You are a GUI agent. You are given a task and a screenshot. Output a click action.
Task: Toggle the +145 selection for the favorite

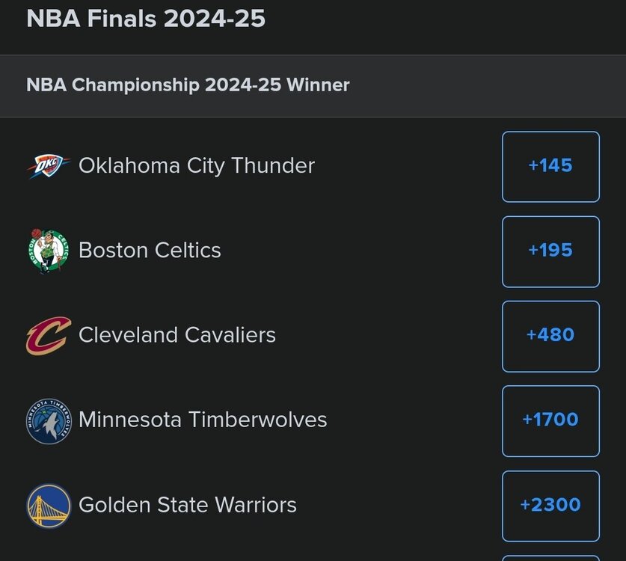[550, 166]
